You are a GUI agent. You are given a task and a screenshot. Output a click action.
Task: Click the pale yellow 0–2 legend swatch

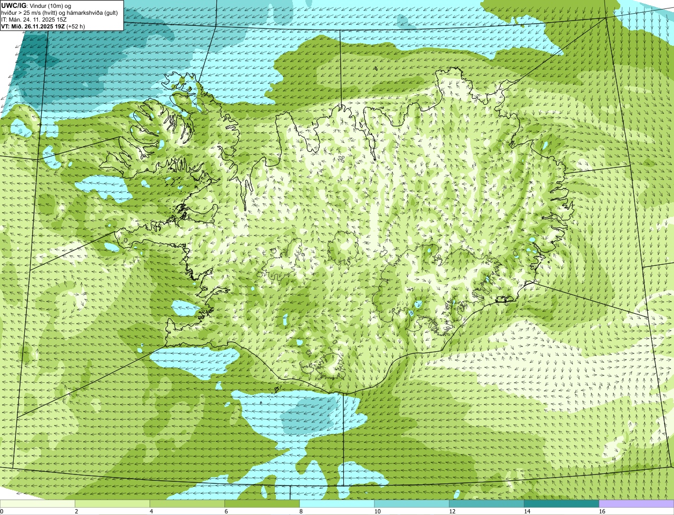37,504
